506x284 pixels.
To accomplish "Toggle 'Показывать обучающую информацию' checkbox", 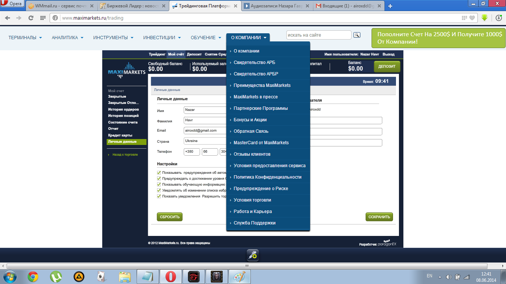I will pyautogui.click(x=159, y=185).
